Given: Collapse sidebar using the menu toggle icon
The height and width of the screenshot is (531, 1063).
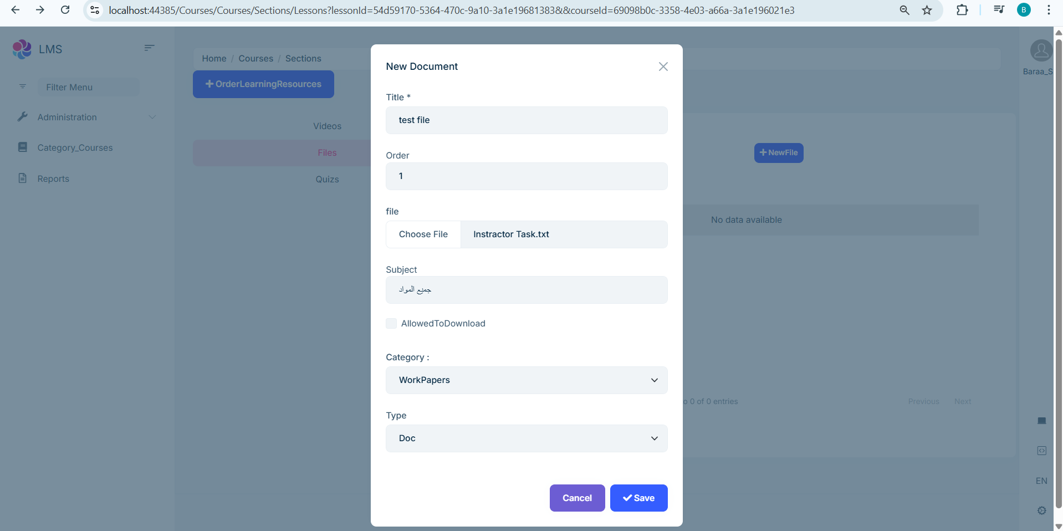Looking at the screenshot, I should (x=149, y=48).
